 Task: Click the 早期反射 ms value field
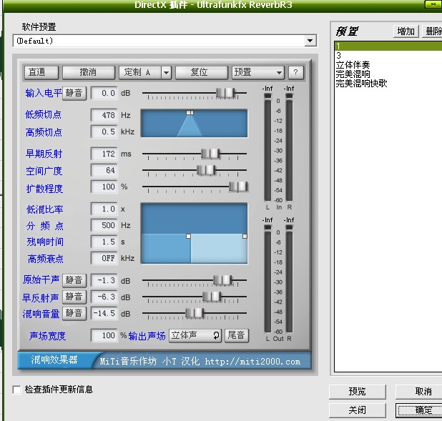coord(104,154)
